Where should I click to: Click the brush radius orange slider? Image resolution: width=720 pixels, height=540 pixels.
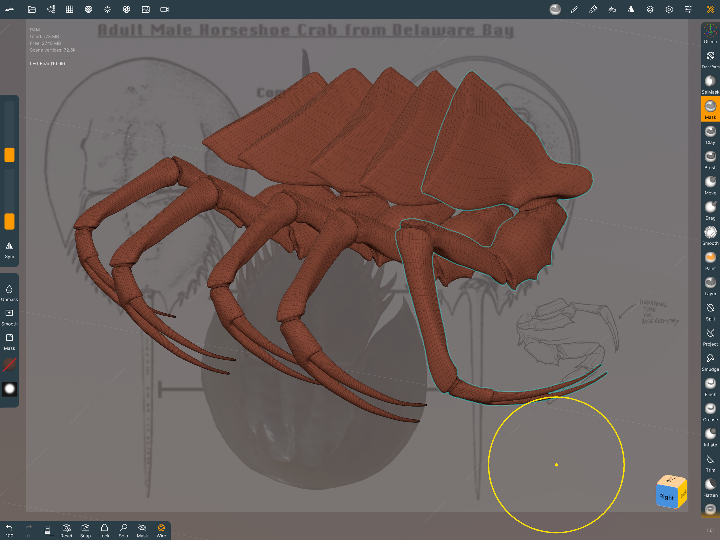pos(10,155)
